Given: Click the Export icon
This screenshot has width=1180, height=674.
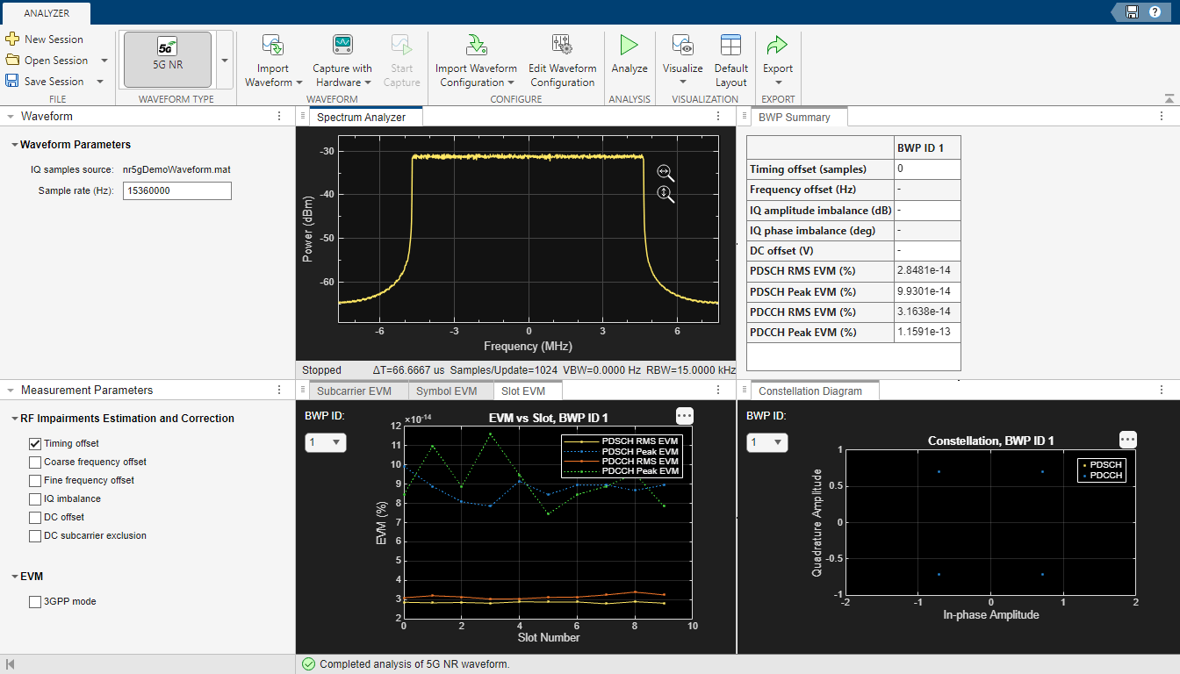Looking at the screenshot, I should click(x=778, y=46).
